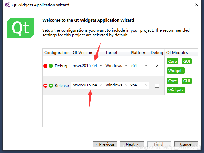Click the Platform column header
The width and height of the screenshot is (204, 153).
click(x=139, y=52)
